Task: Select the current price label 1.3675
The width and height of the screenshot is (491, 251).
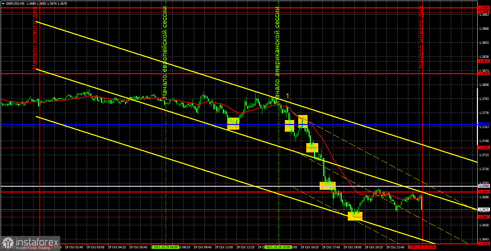Action: point(484,210)
